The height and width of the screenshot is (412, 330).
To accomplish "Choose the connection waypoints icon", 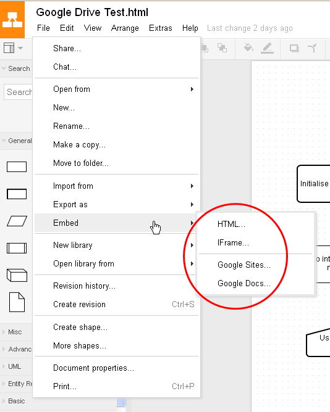I will coord(313,48).
